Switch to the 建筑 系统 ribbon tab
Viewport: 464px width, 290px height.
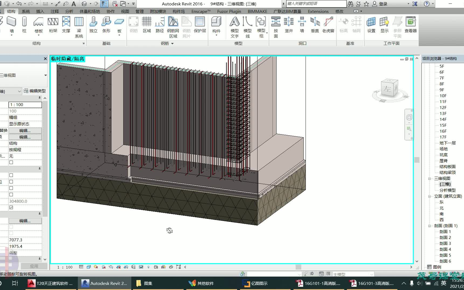(x=26, y=11)
